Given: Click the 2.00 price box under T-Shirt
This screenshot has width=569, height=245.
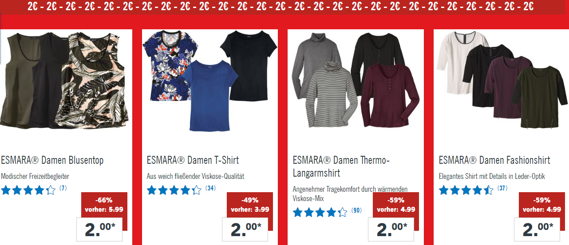Looking at the screenshot, I should pos(245,229).
